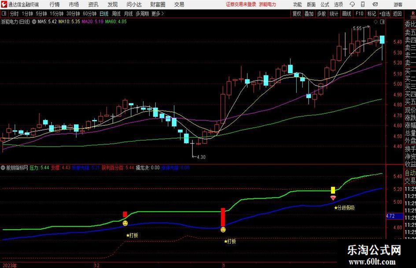Image resolution: width=416 pixels, height=268 pixels.
Task: Click the 返回 back button
Action: [397, 14]
